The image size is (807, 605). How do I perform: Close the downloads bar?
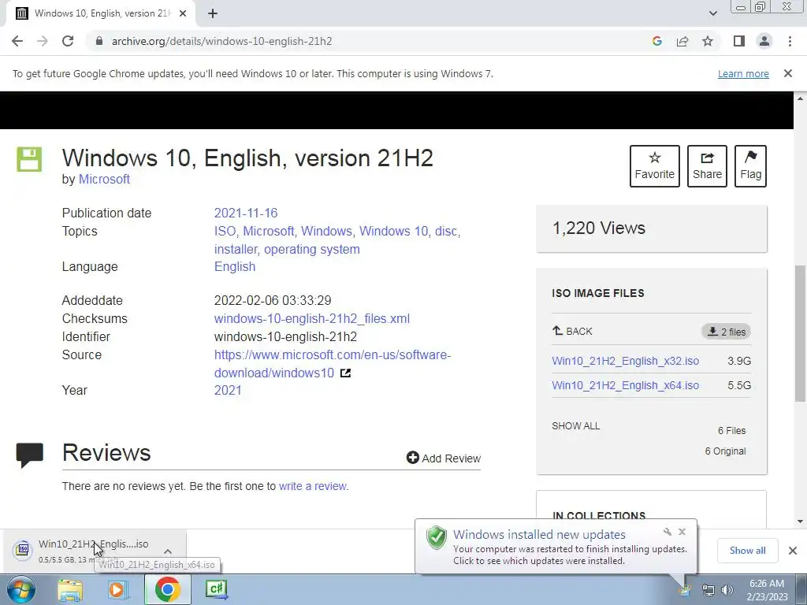coord(793,551)
